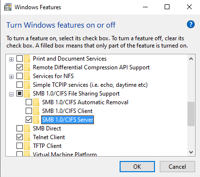Viewport: 200px width, 177px height.
Task: Close the Windows Features window
Action: [189, 7]
